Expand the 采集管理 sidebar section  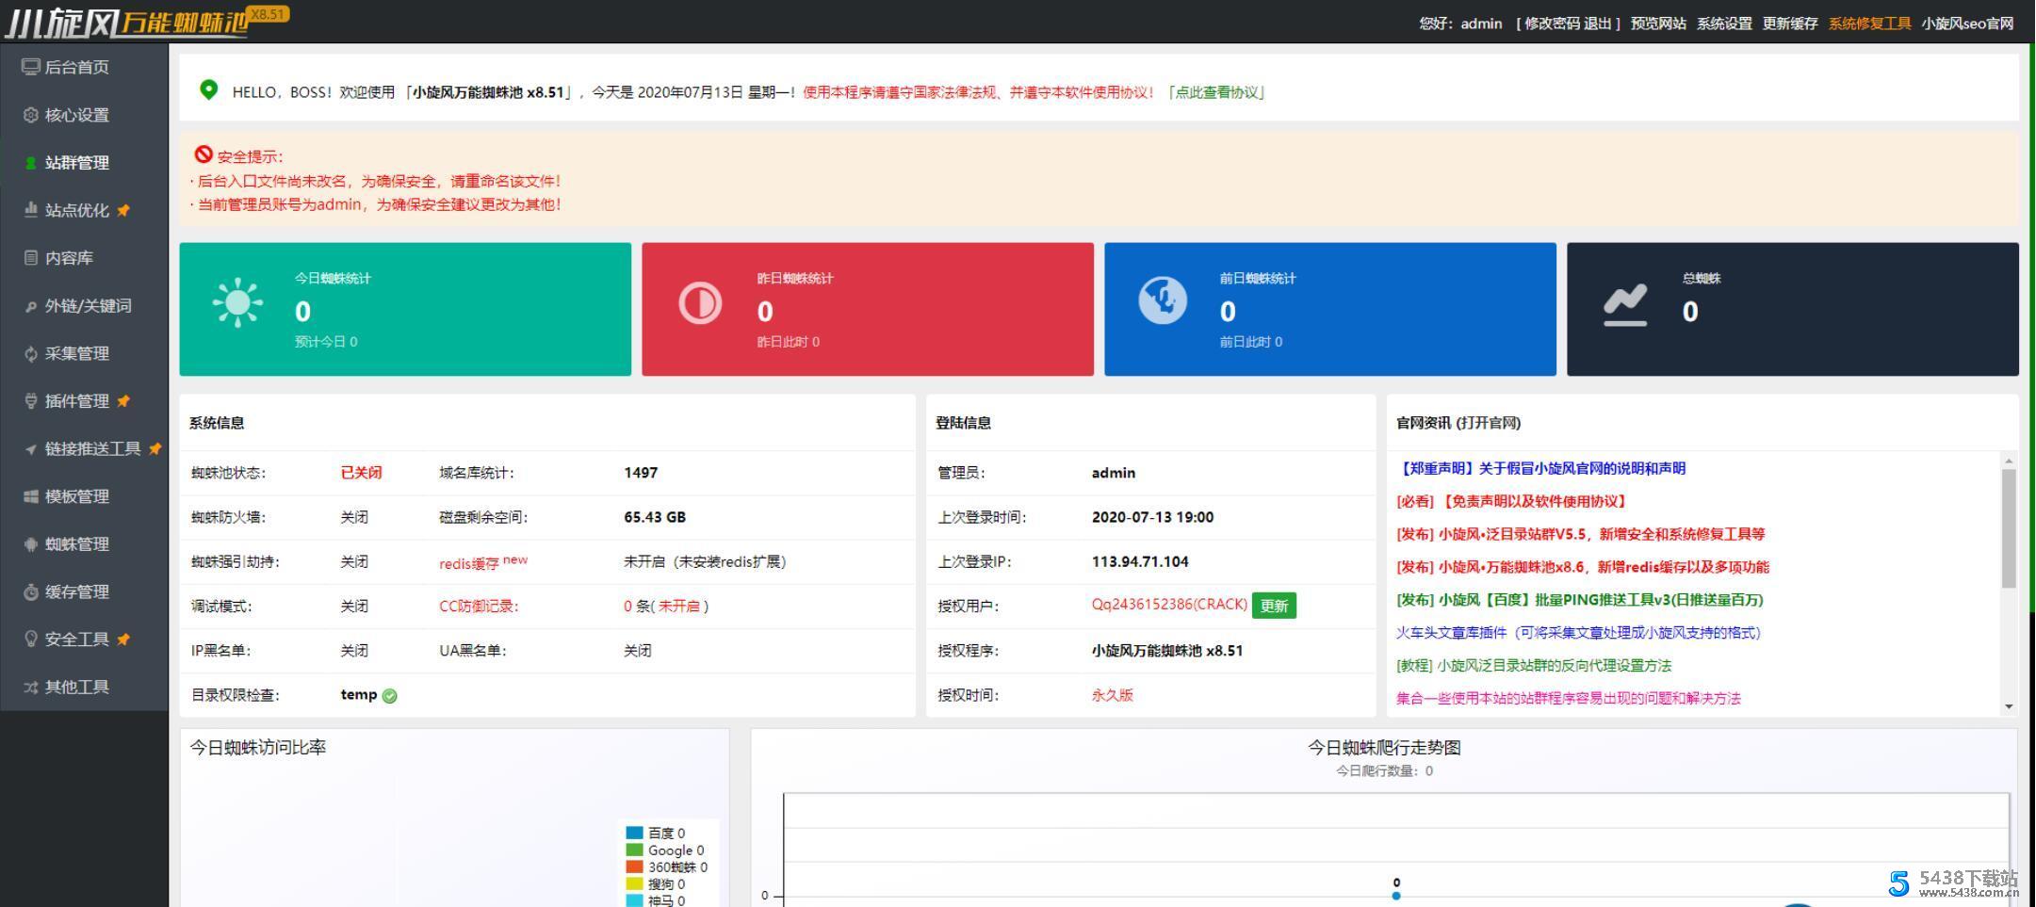pos(77,354)
